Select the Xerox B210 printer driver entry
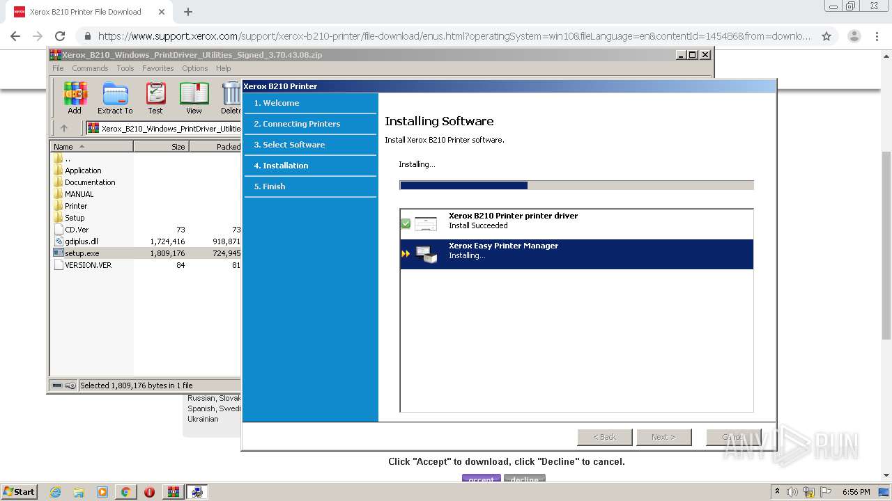This screenshot has height=501, width=892. pos(576,224)
